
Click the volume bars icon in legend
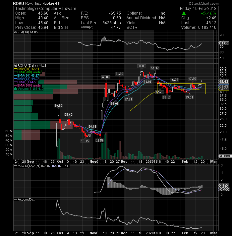pos(16,89)
